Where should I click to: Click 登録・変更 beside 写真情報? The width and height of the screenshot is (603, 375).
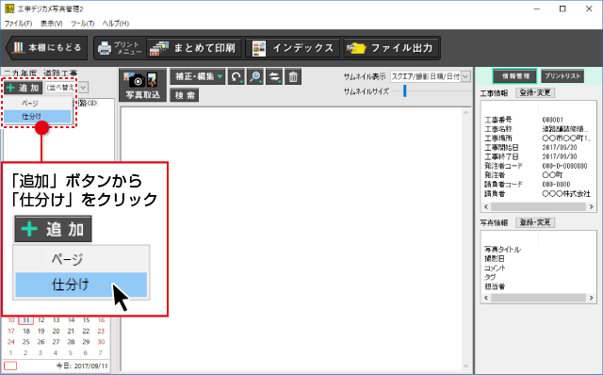[535, 222]
